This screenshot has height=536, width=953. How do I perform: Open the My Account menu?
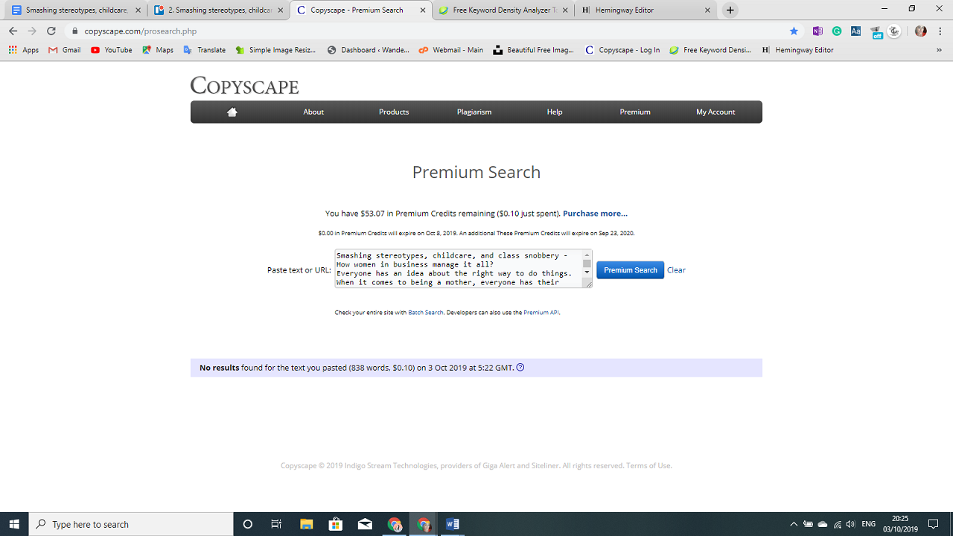pos(715,112)
